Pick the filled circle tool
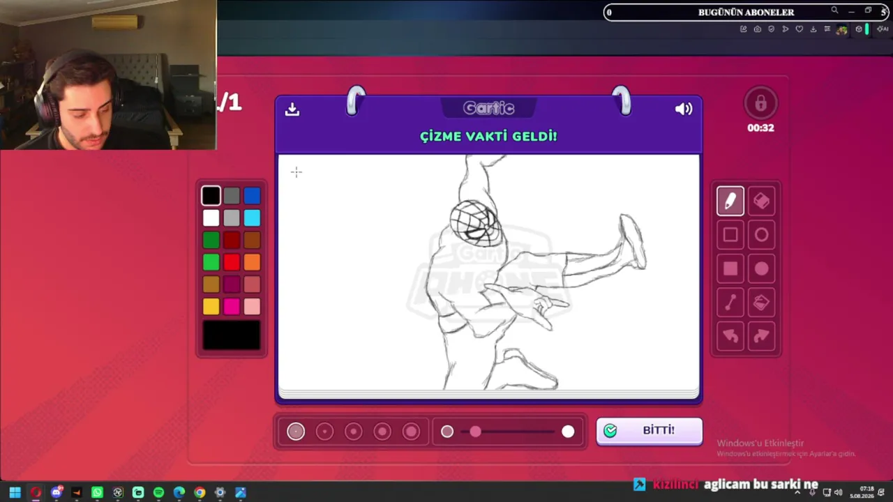Viewport: 893px width, 502px height. (x=761, y=269)
